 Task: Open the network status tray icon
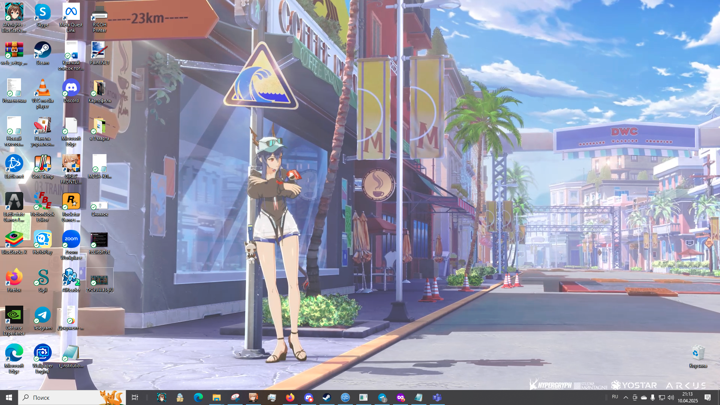click(x=662, y=397)
